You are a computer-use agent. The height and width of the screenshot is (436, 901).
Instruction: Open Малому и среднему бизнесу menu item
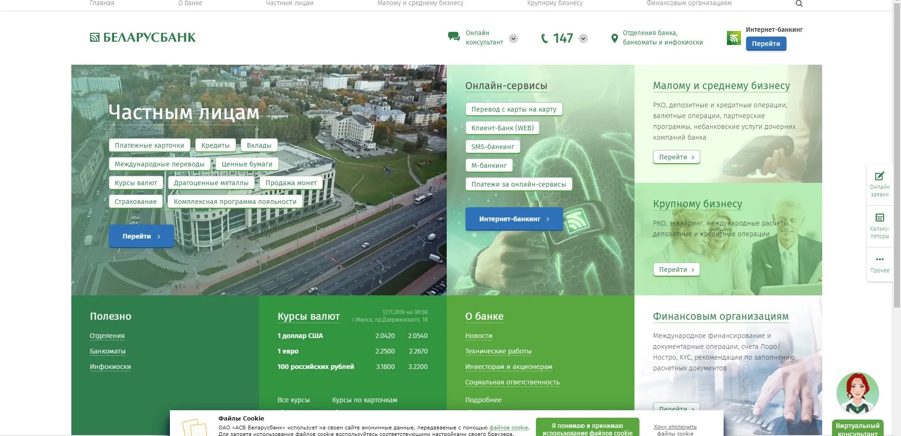(x=420, y=3)
